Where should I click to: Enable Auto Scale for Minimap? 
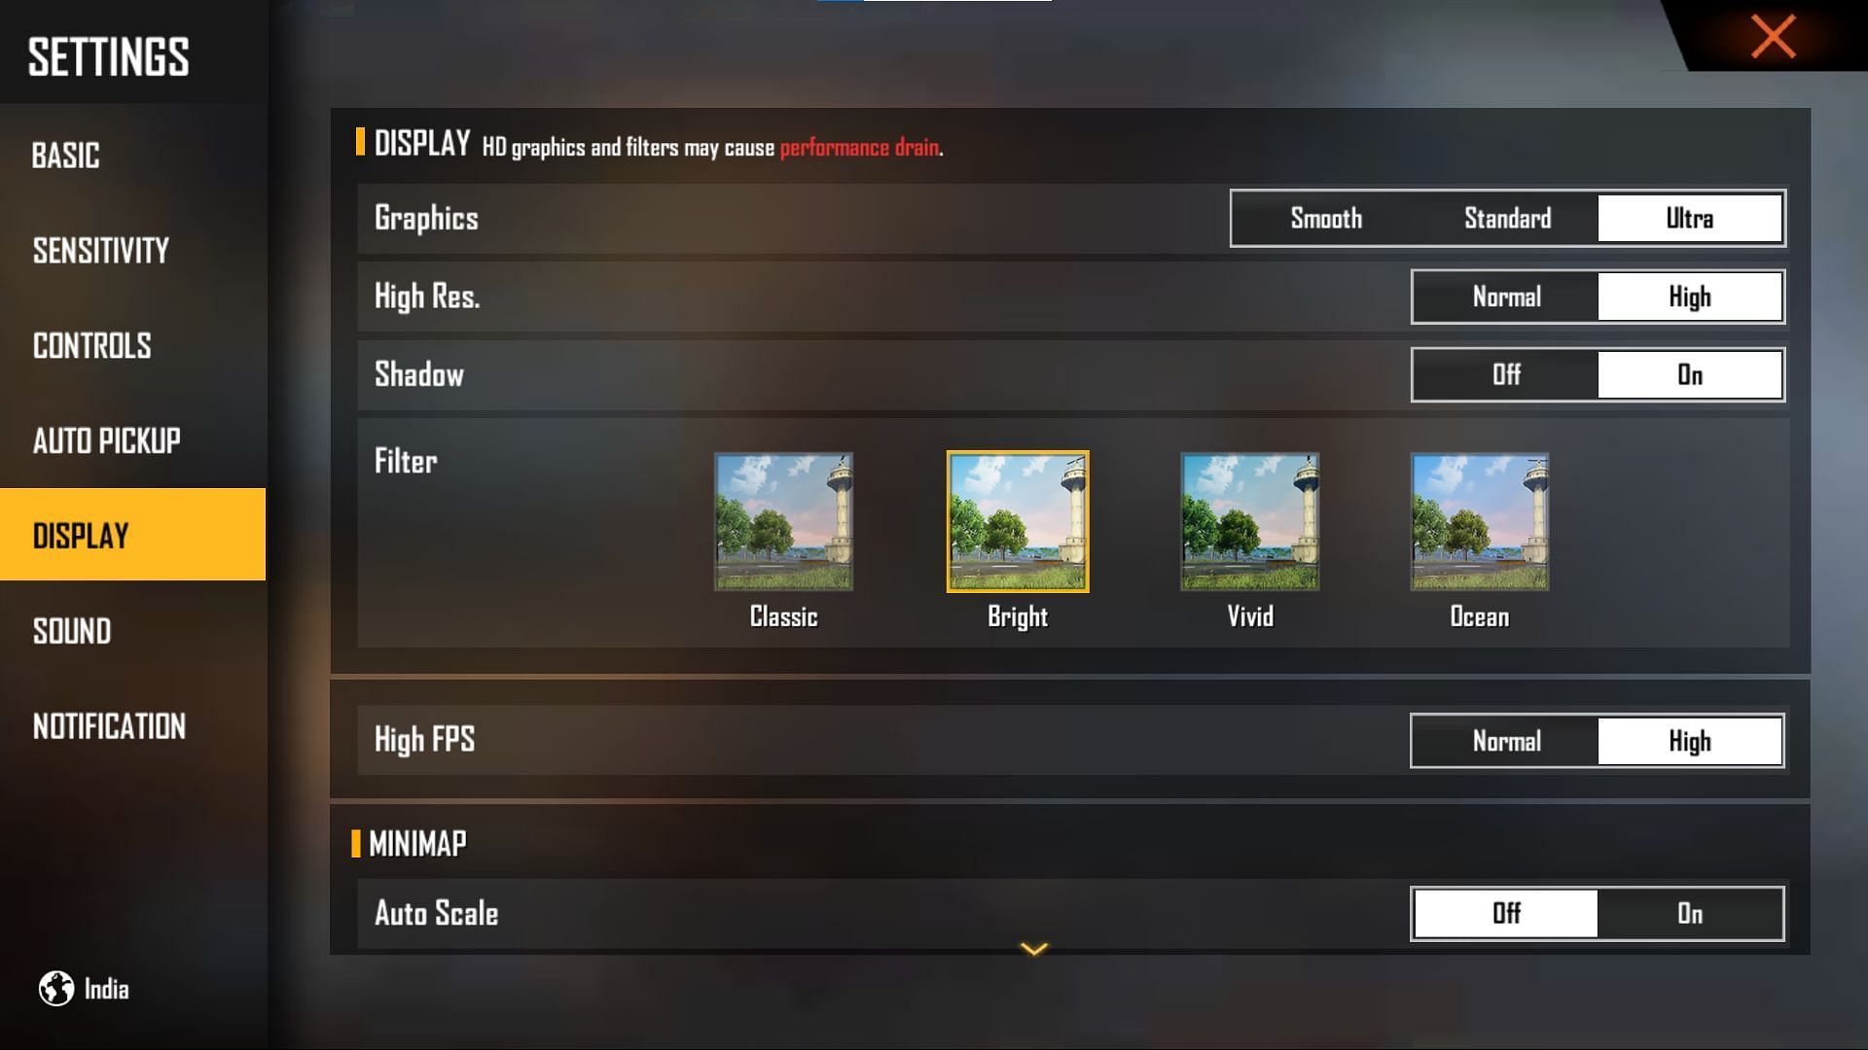pos(1688,912)
